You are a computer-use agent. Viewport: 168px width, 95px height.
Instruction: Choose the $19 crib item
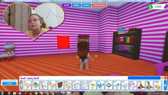(x=68, y=85)
